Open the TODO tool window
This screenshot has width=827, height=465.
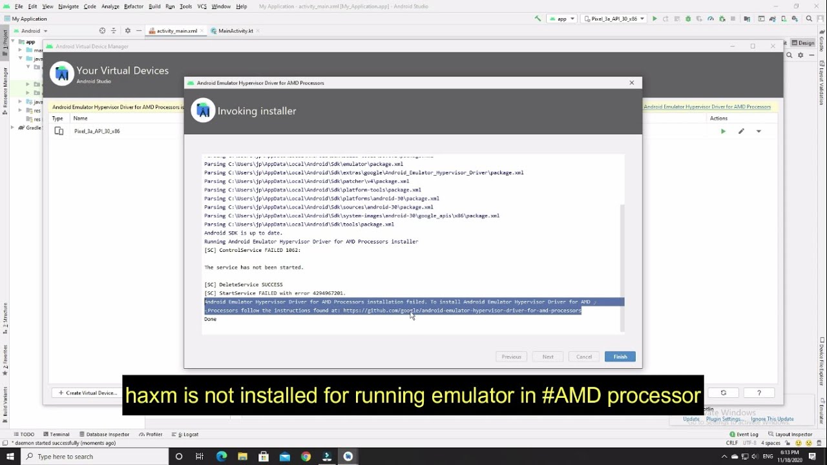click(x=23, y=434)
